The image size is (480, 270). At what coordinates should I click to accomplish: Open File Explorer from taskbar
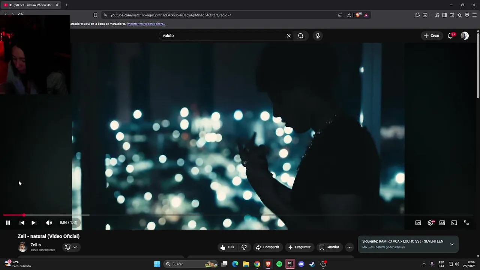pyautogui.click(x=246, y=264)
